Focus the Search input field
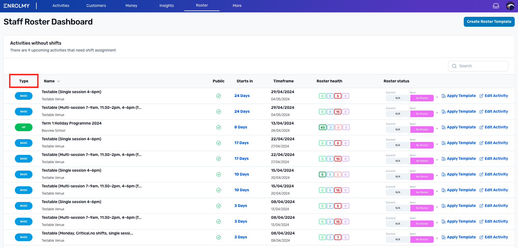Screen dimensions: 518x248 tap(478, 66)
